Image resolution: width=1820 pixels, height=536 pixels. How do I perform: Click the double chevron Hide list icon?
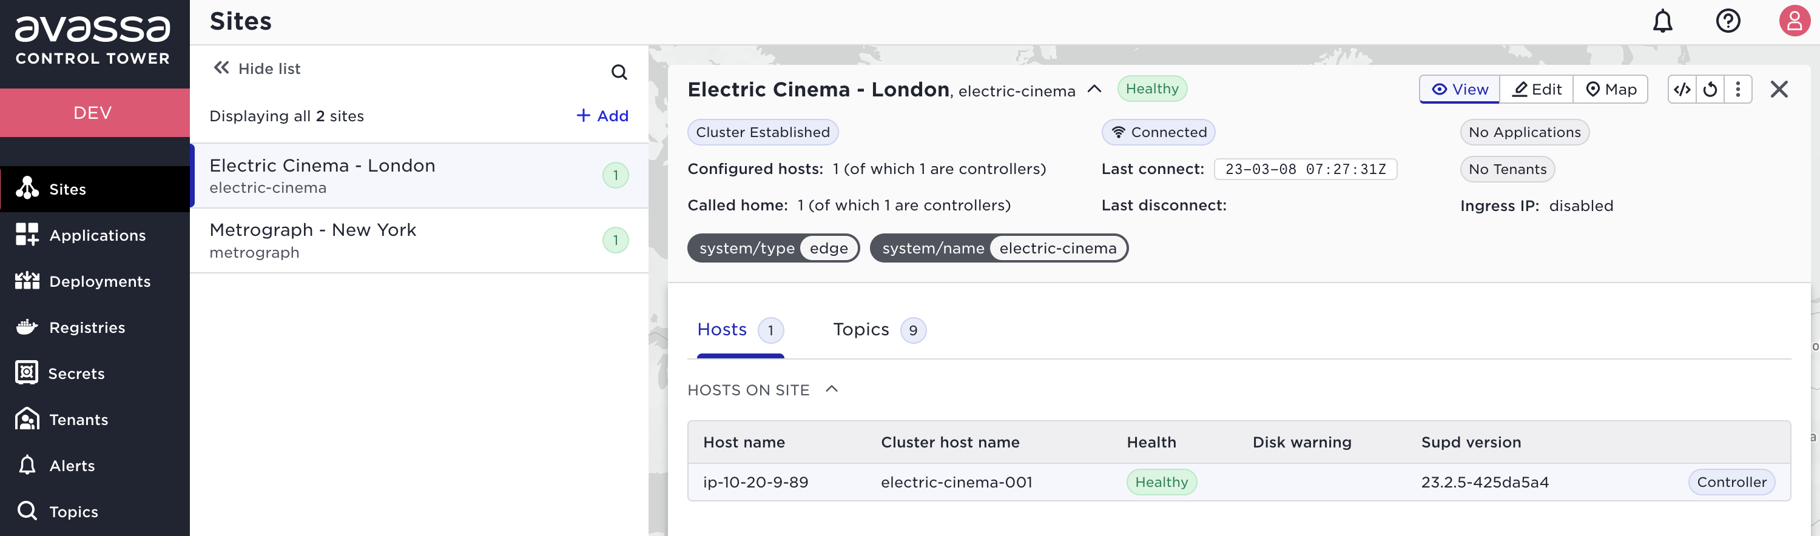[x=221, y=68]
